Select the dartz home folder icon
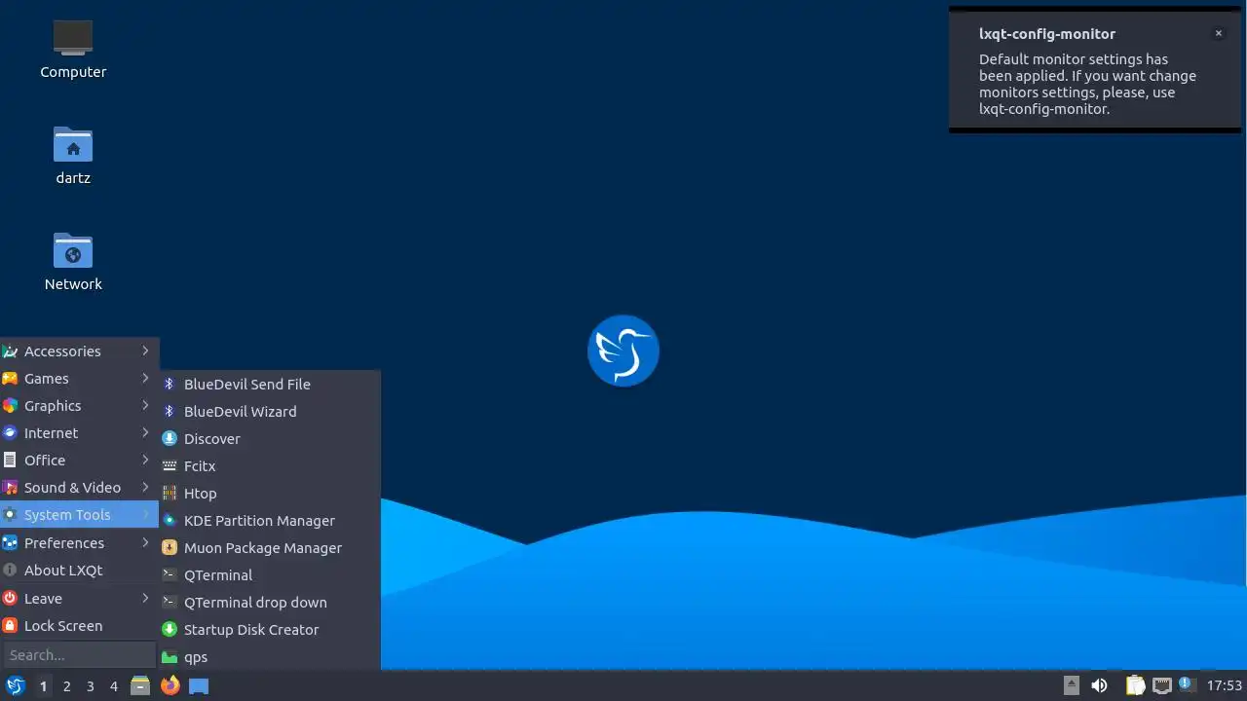The width and height of the screenshot is (1247, 701). click(x=73, y=155)
